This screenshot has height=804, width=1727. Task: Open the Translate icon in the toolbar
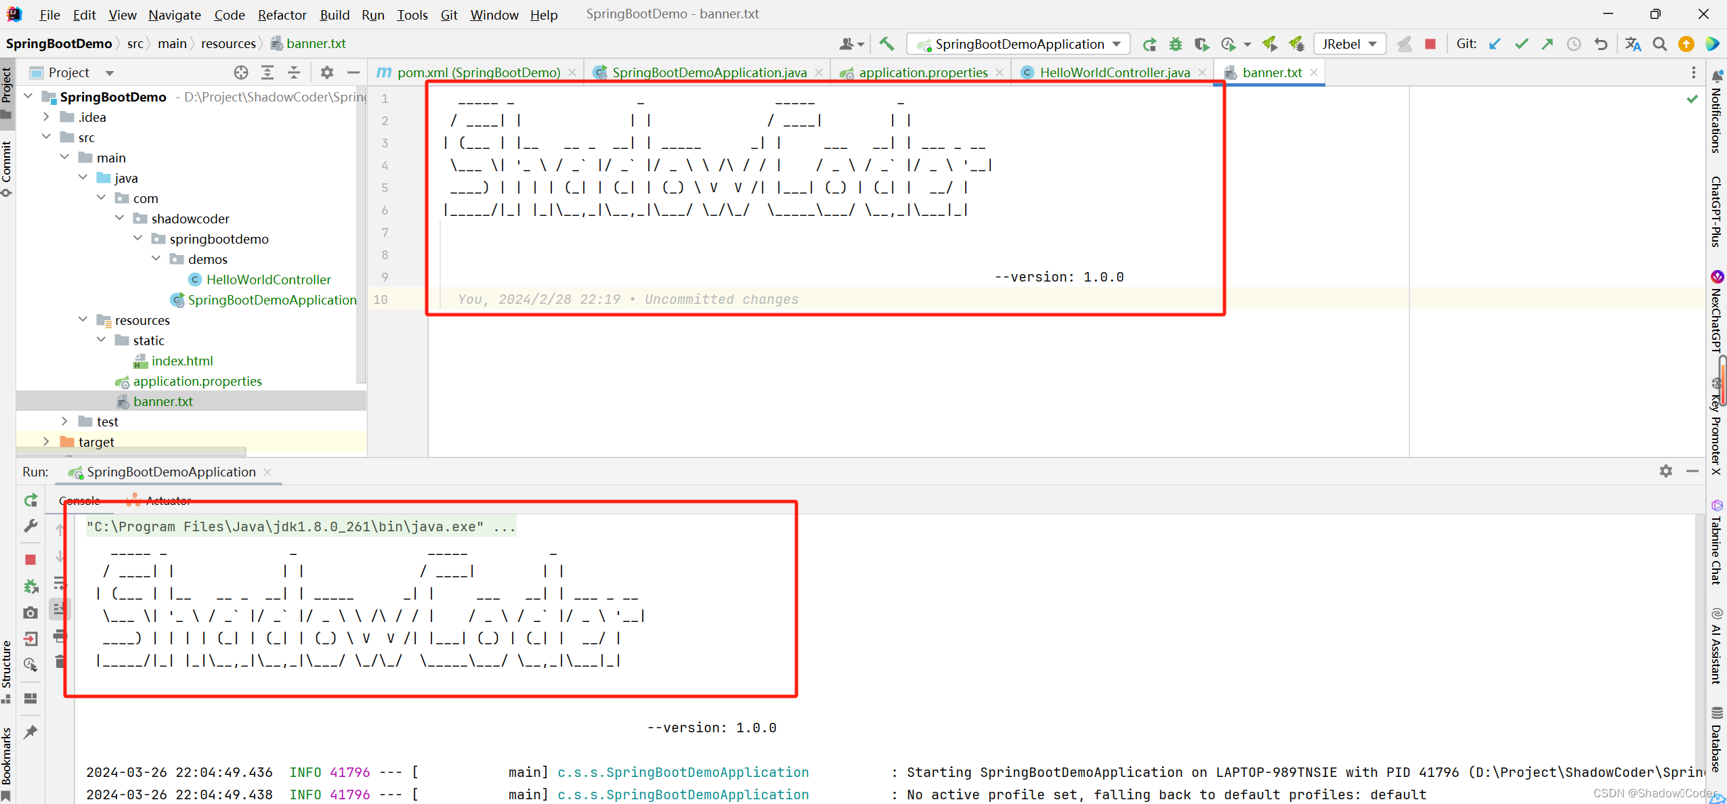[x=1633, y=44]
